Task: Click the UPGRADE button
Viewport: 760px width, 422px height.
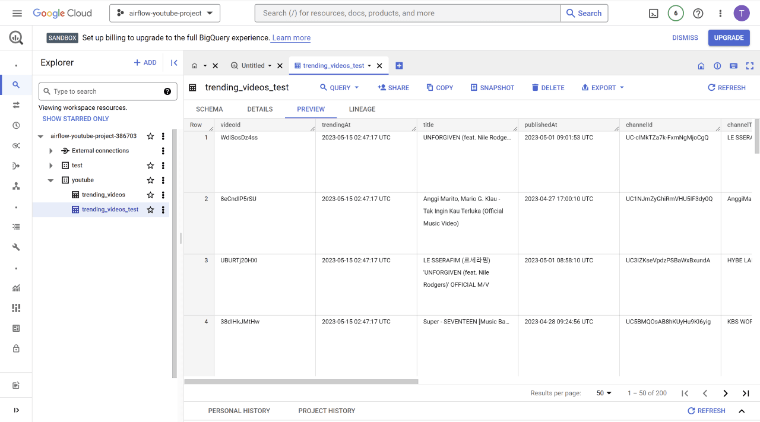Action: click(729, 38)
